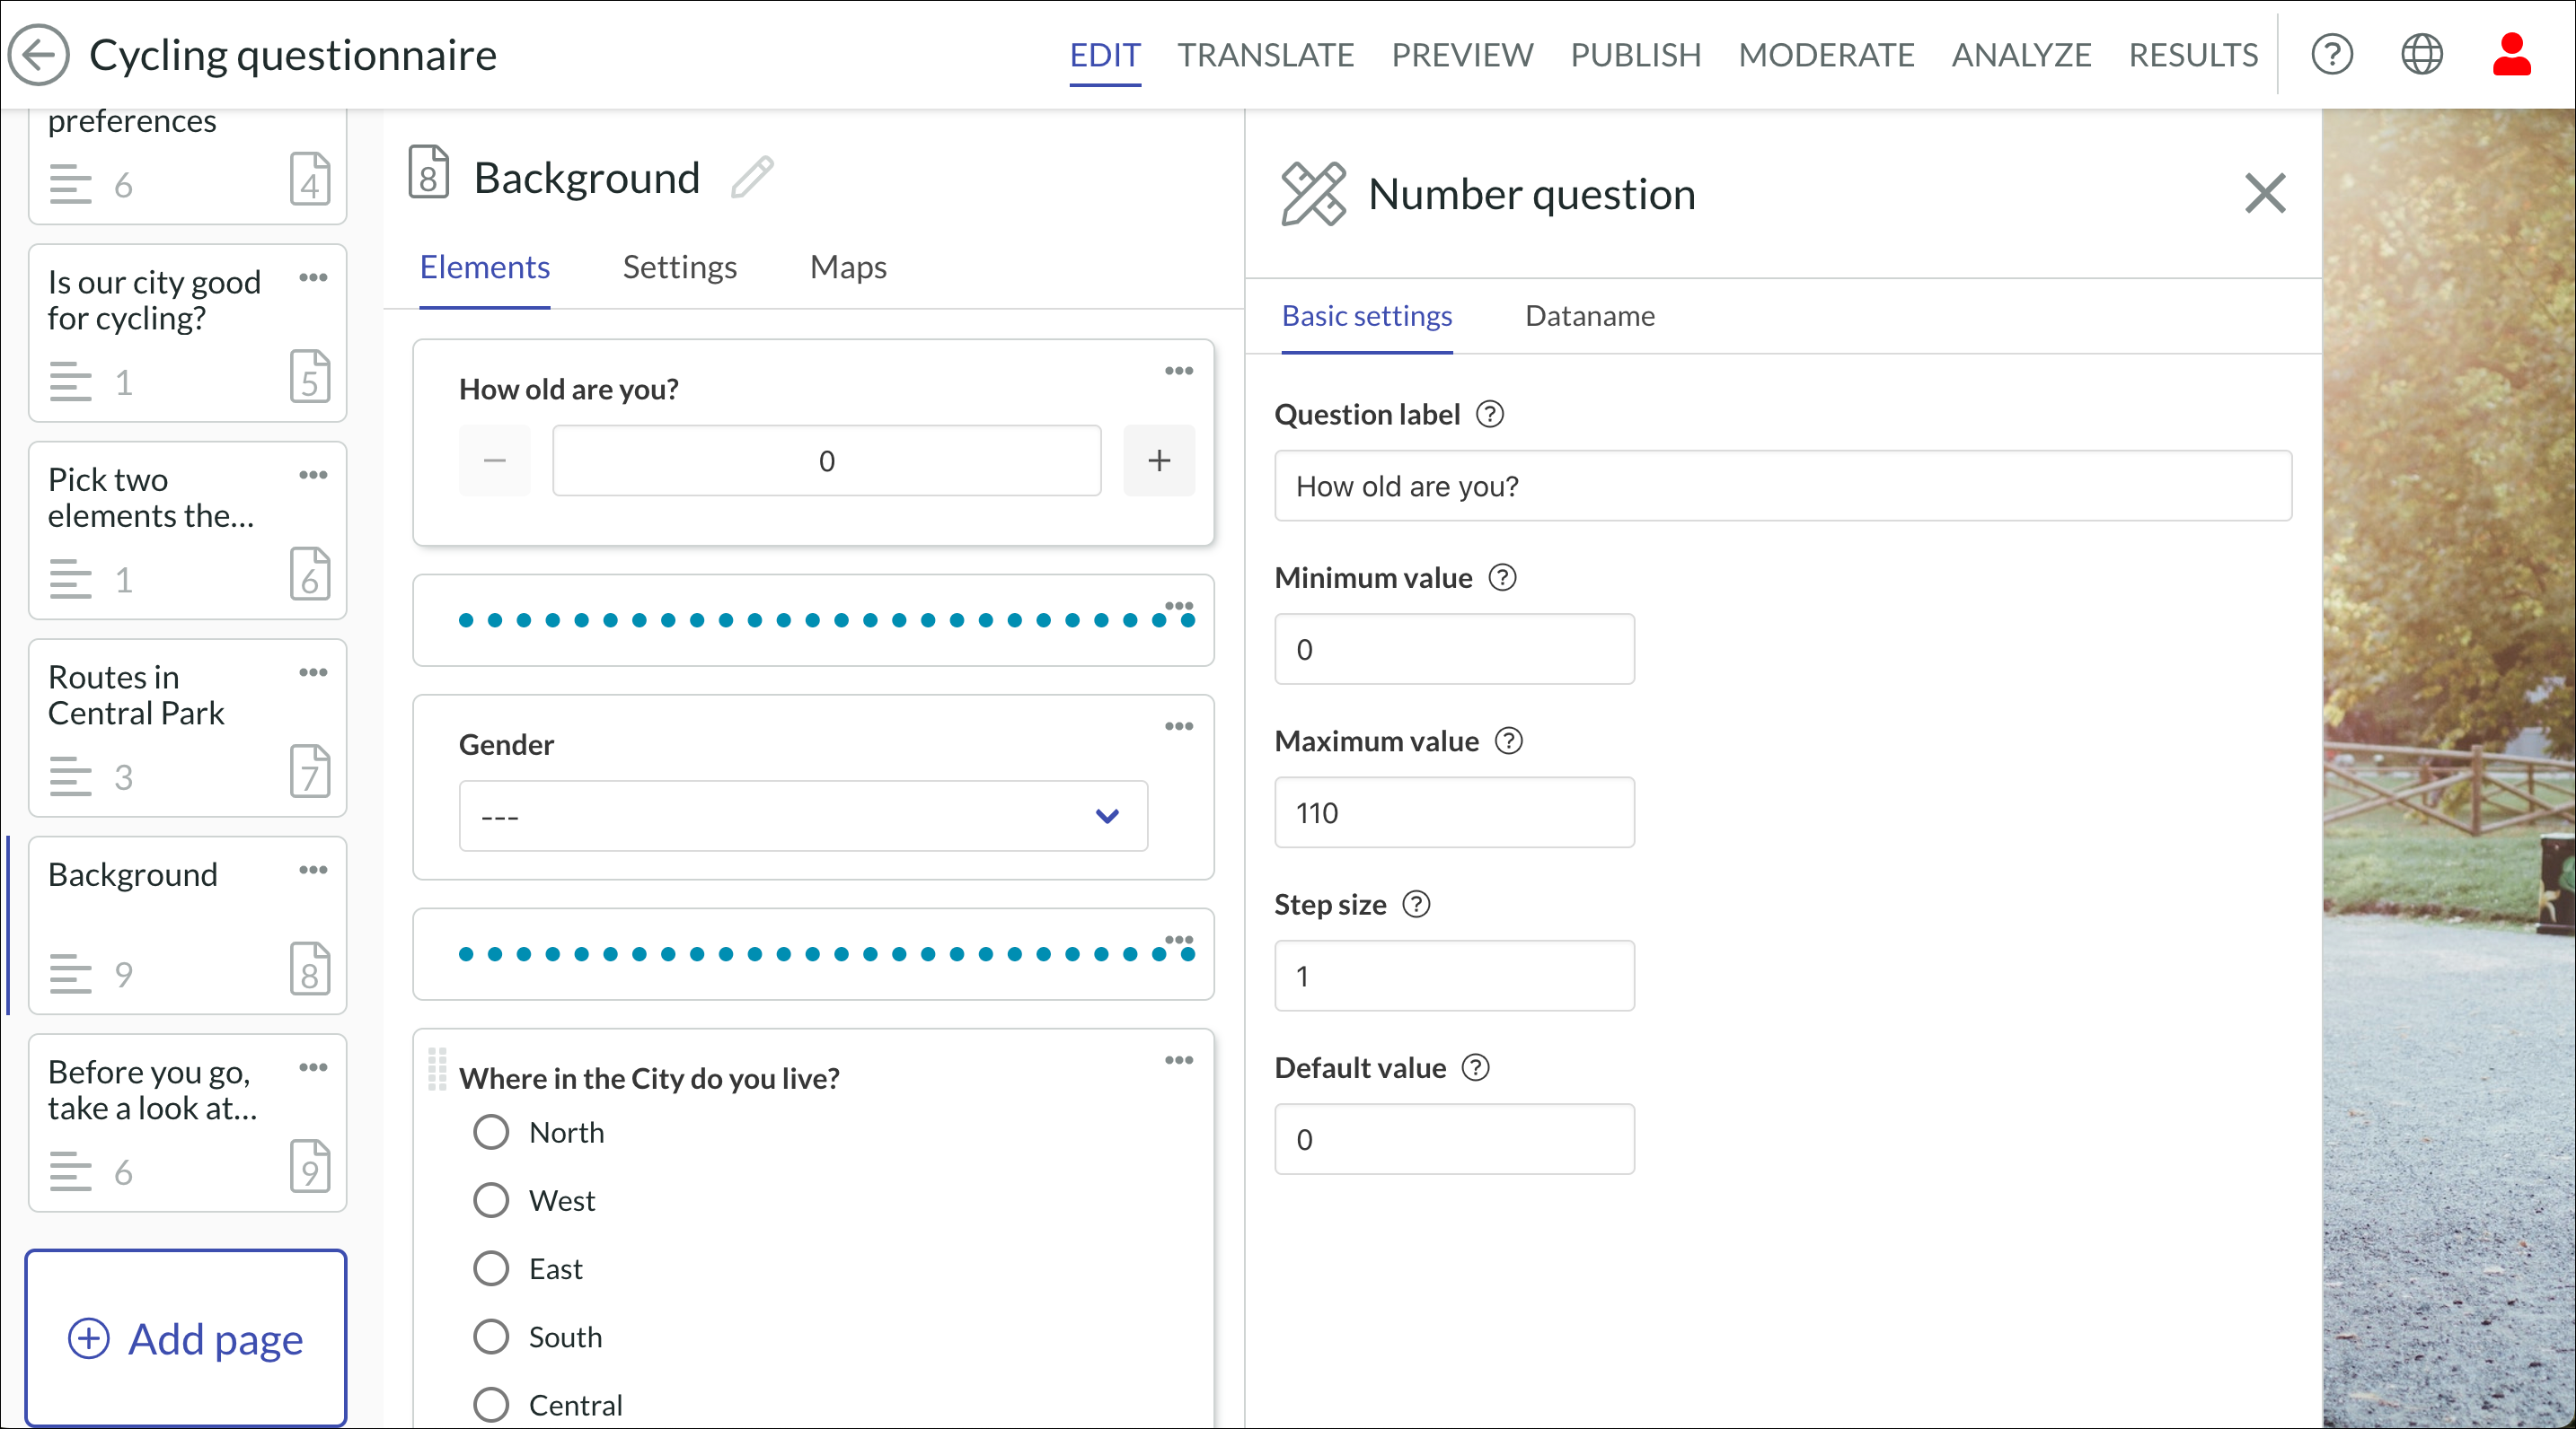
Task: Select the East radio option
Action: 491,1269
